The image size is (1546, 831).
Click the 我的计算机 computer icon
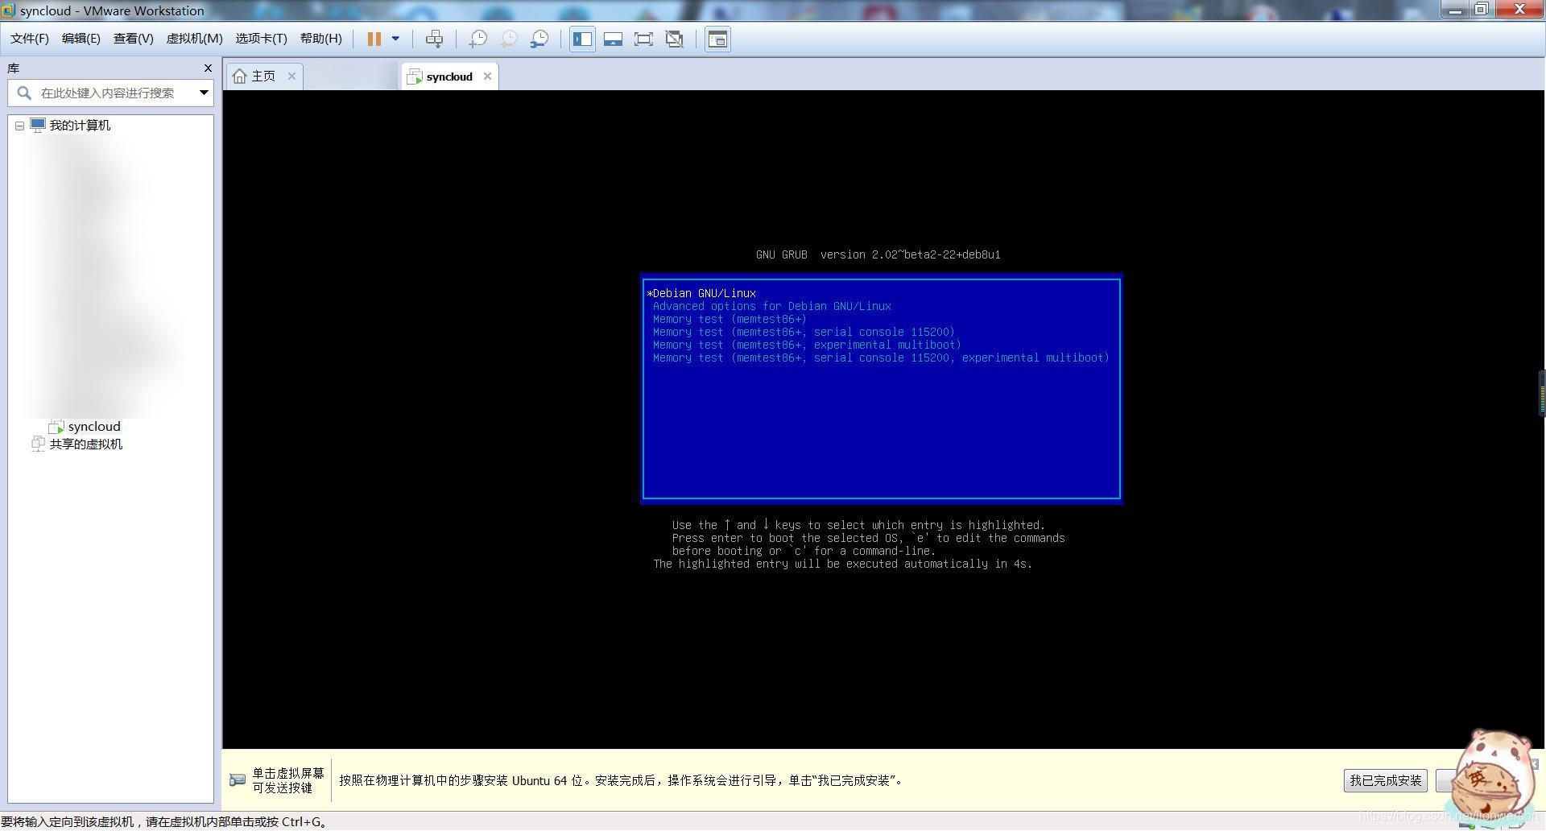coord(37,126)
